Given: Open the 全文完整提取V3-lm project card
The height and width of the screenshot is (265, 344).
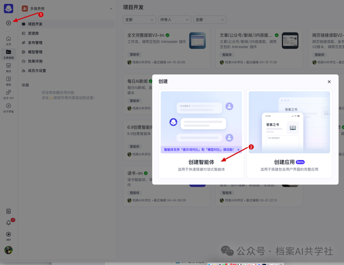Looking at the screenshot, I should click(167, 48).
